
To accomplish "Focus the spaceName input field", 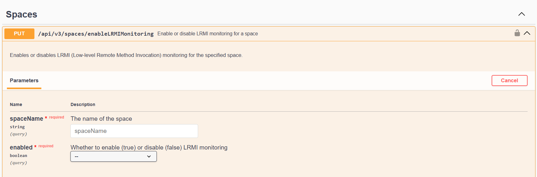I will pyautogui.click(x=134, y=131).
